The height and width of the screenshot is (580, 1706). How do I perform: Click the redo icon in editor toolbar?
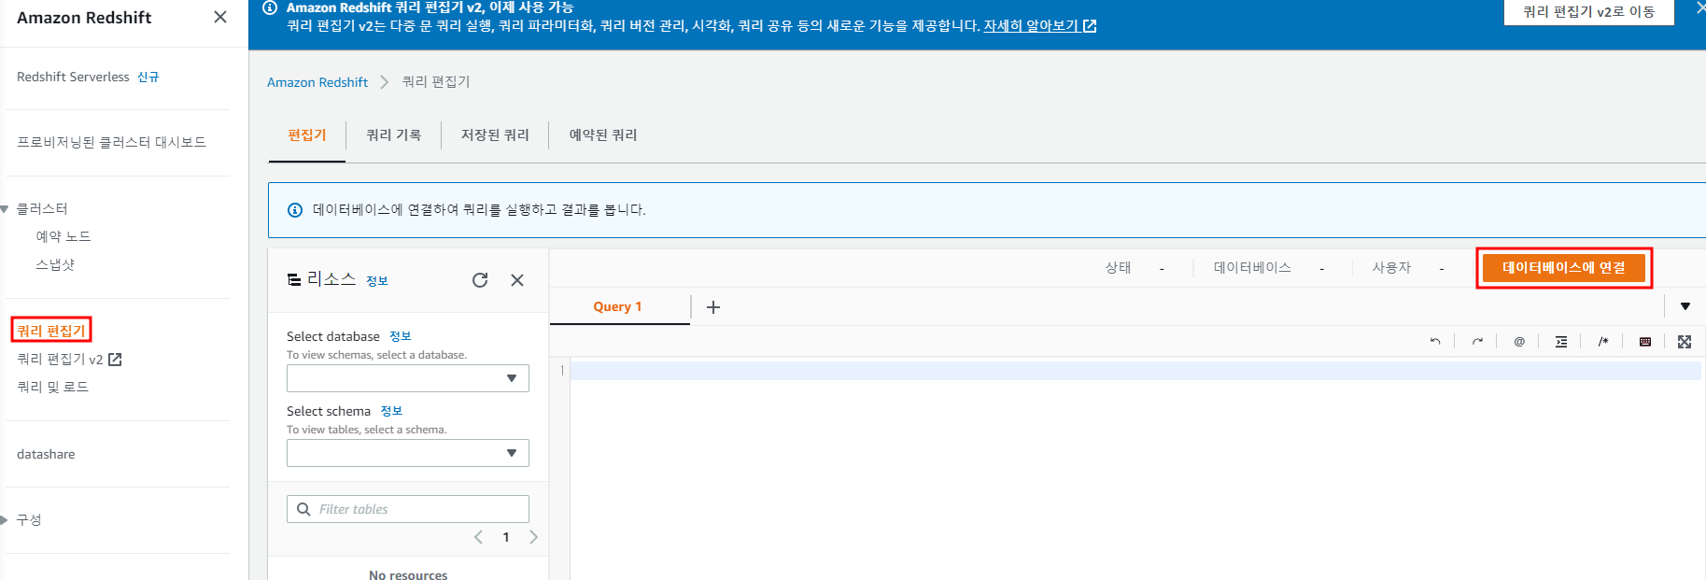tap(1477, 342)
